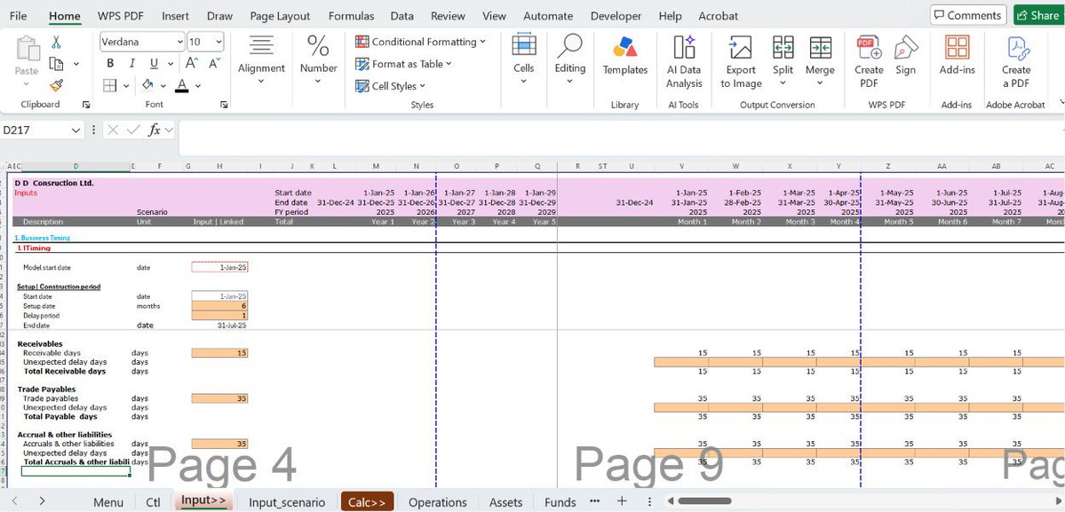
Task: Click the Name Box showing D217
Action: click(x=36, y=130)
